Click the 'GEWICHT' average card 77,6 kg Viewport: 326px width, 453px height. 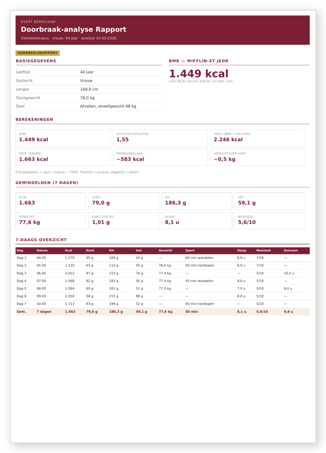(x=51, y=220)
